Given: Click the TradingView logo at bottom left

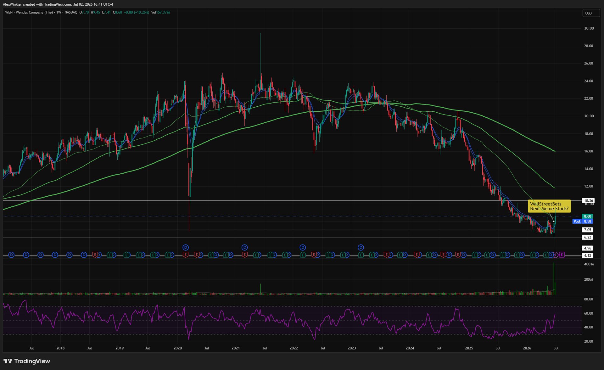Looking at the screenshot, I should point(27,361).
